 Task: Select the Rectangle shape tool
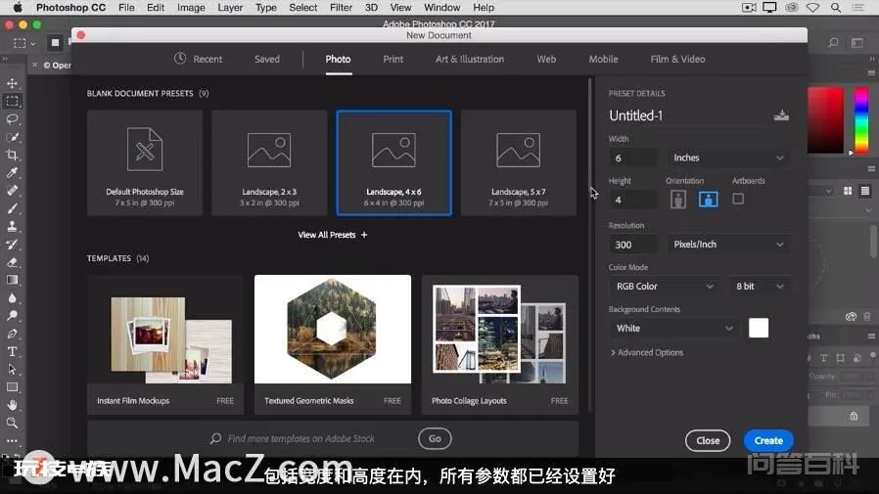pyautogui.click(x=12, y=387)
